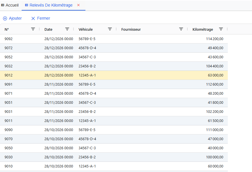Open the Date column filter icon
The height and width of the screenshot is (172, 252).
[67, 29]
